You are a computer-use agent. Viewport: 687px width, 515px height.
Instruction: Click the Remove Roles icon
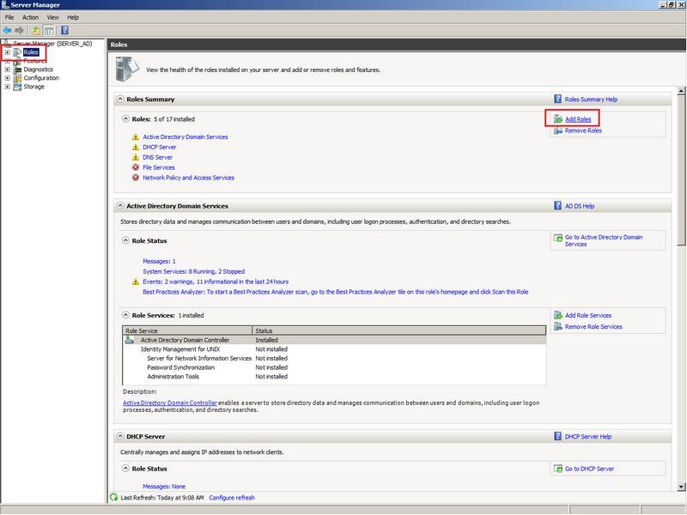(x=557, y=130)
